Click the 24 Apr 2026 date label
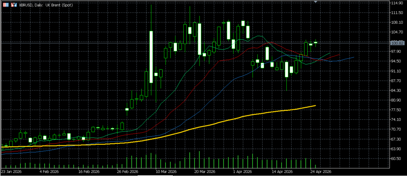The width and height of the screenshot is (407, 176). click(x=321, y=171)
